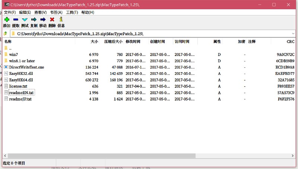This screenshot has width=298, height=169.
Task: Click the CRC value 9A0C972C
Action: click(x=285, y=54)
